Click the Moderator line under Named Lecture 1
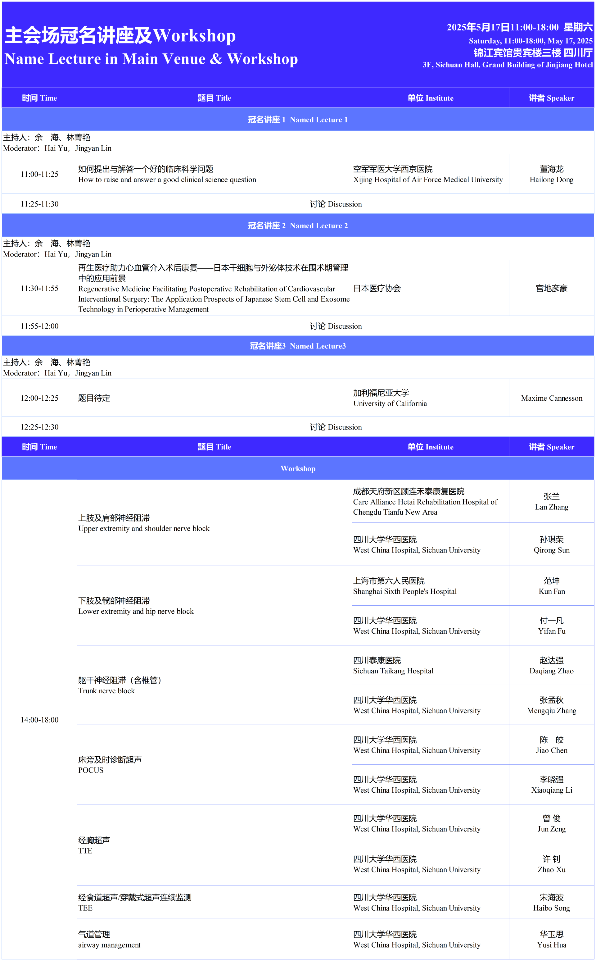The width and height of the screenshot is (596, 961). tap(57, 148)
